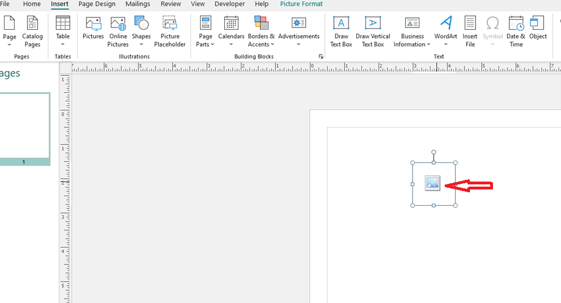Insert Date & Time
Screen dimensions: 561x303
(516, 31)
